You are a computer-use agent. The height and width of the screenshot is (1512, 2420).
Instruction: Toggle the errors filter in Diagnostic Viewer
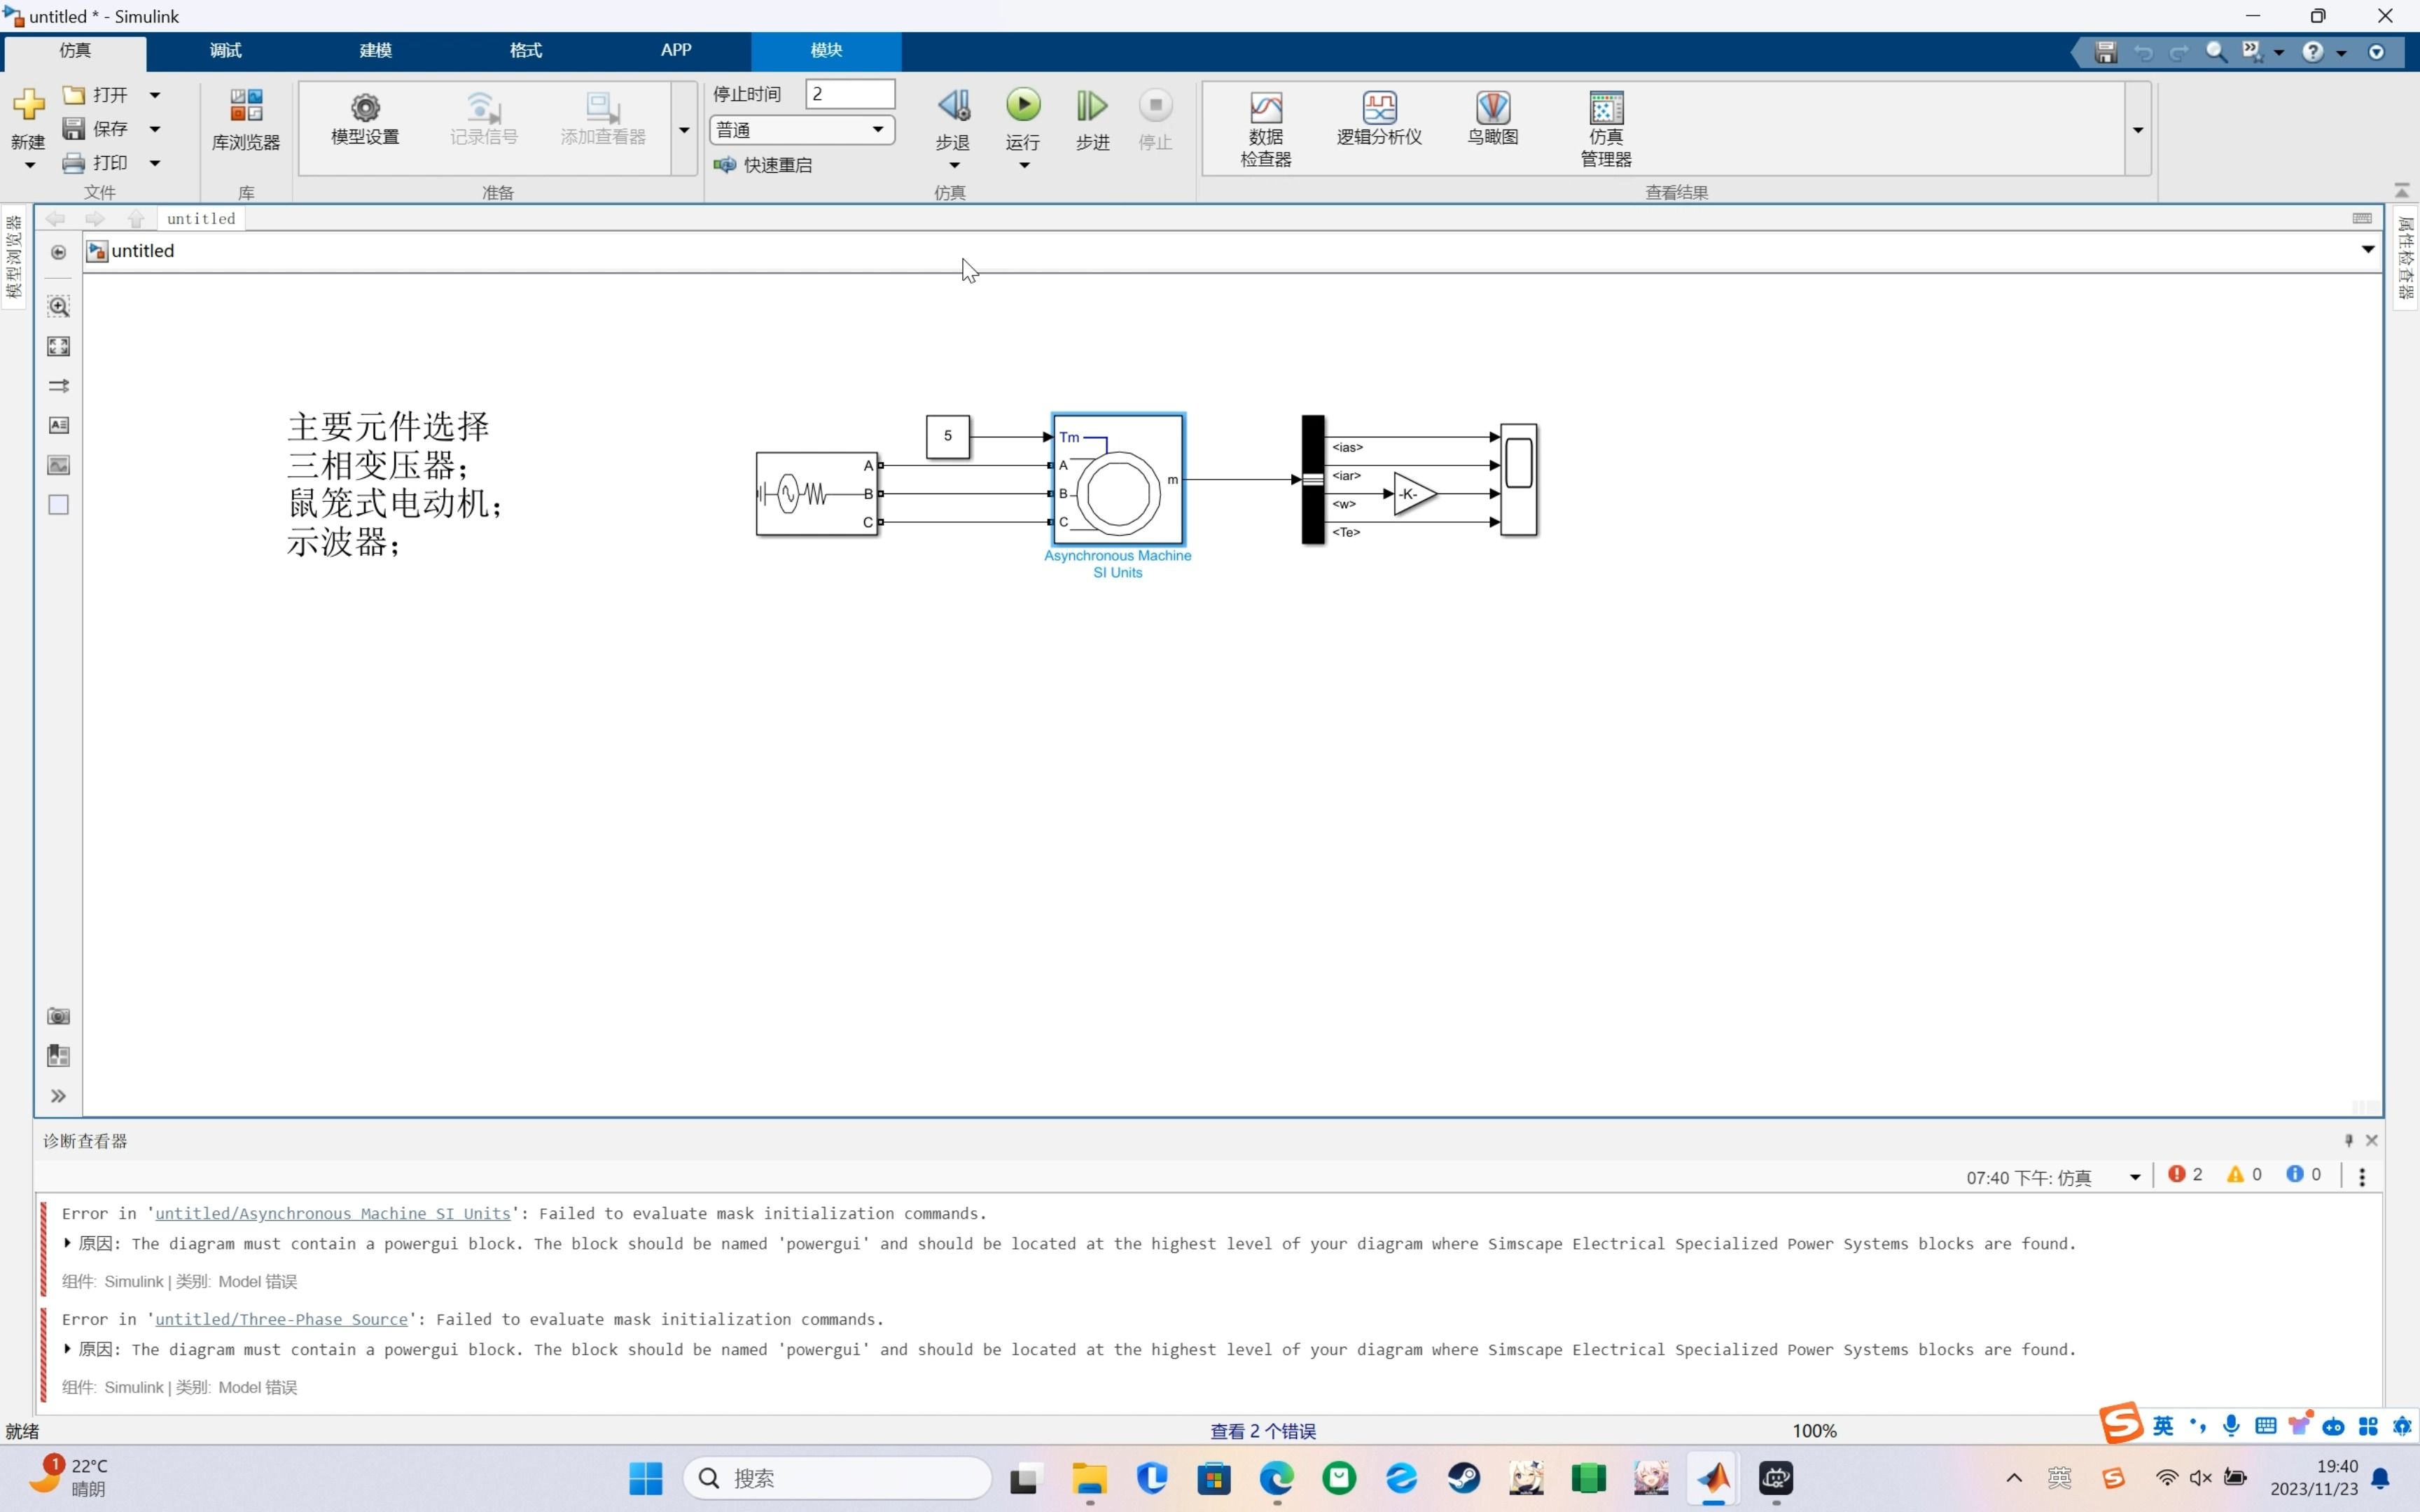(2185, 1175)
